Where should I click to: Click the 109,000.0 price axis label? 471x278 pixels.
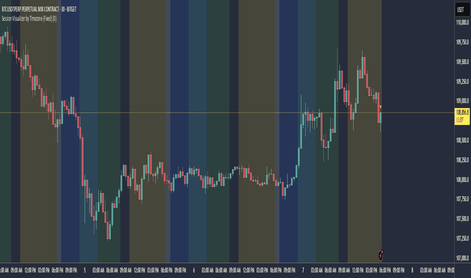click(x=462, y=101)
